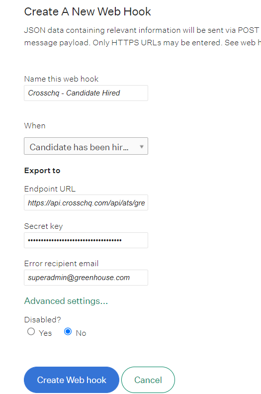The width and height of the screenshot is (261, 394).
Task: Click the Cancel button
Action: [x=148, y=380]
